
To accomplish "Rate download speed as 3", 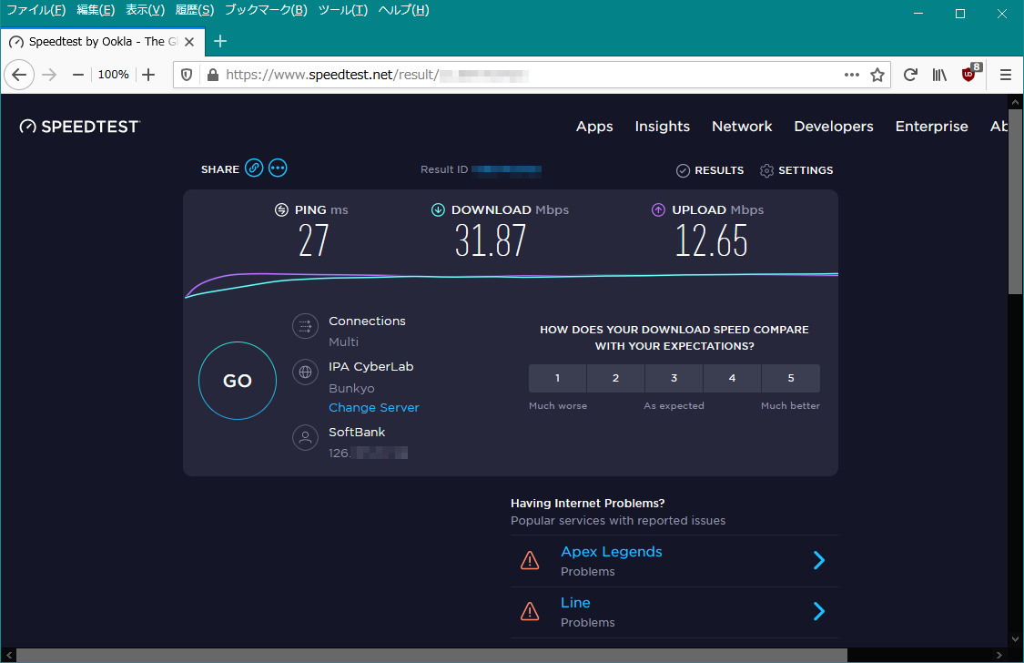I will tap(674, 378).
